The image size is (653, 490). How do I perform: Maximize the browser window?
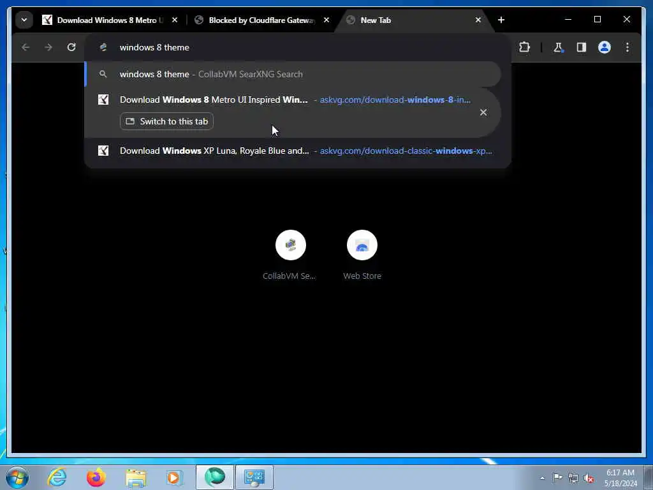click(597, 20)
